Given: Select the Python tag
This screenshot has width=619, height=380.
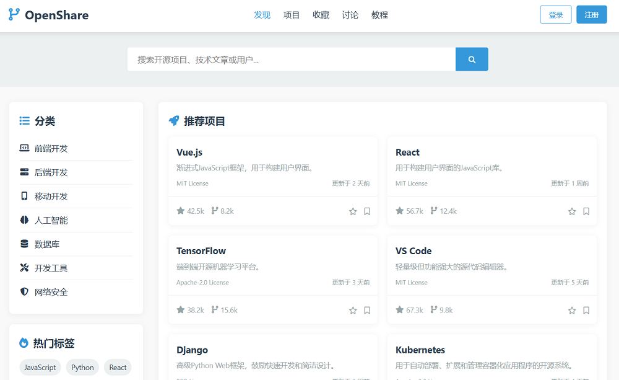Looking at the screenshot, I should click(82, 367).
